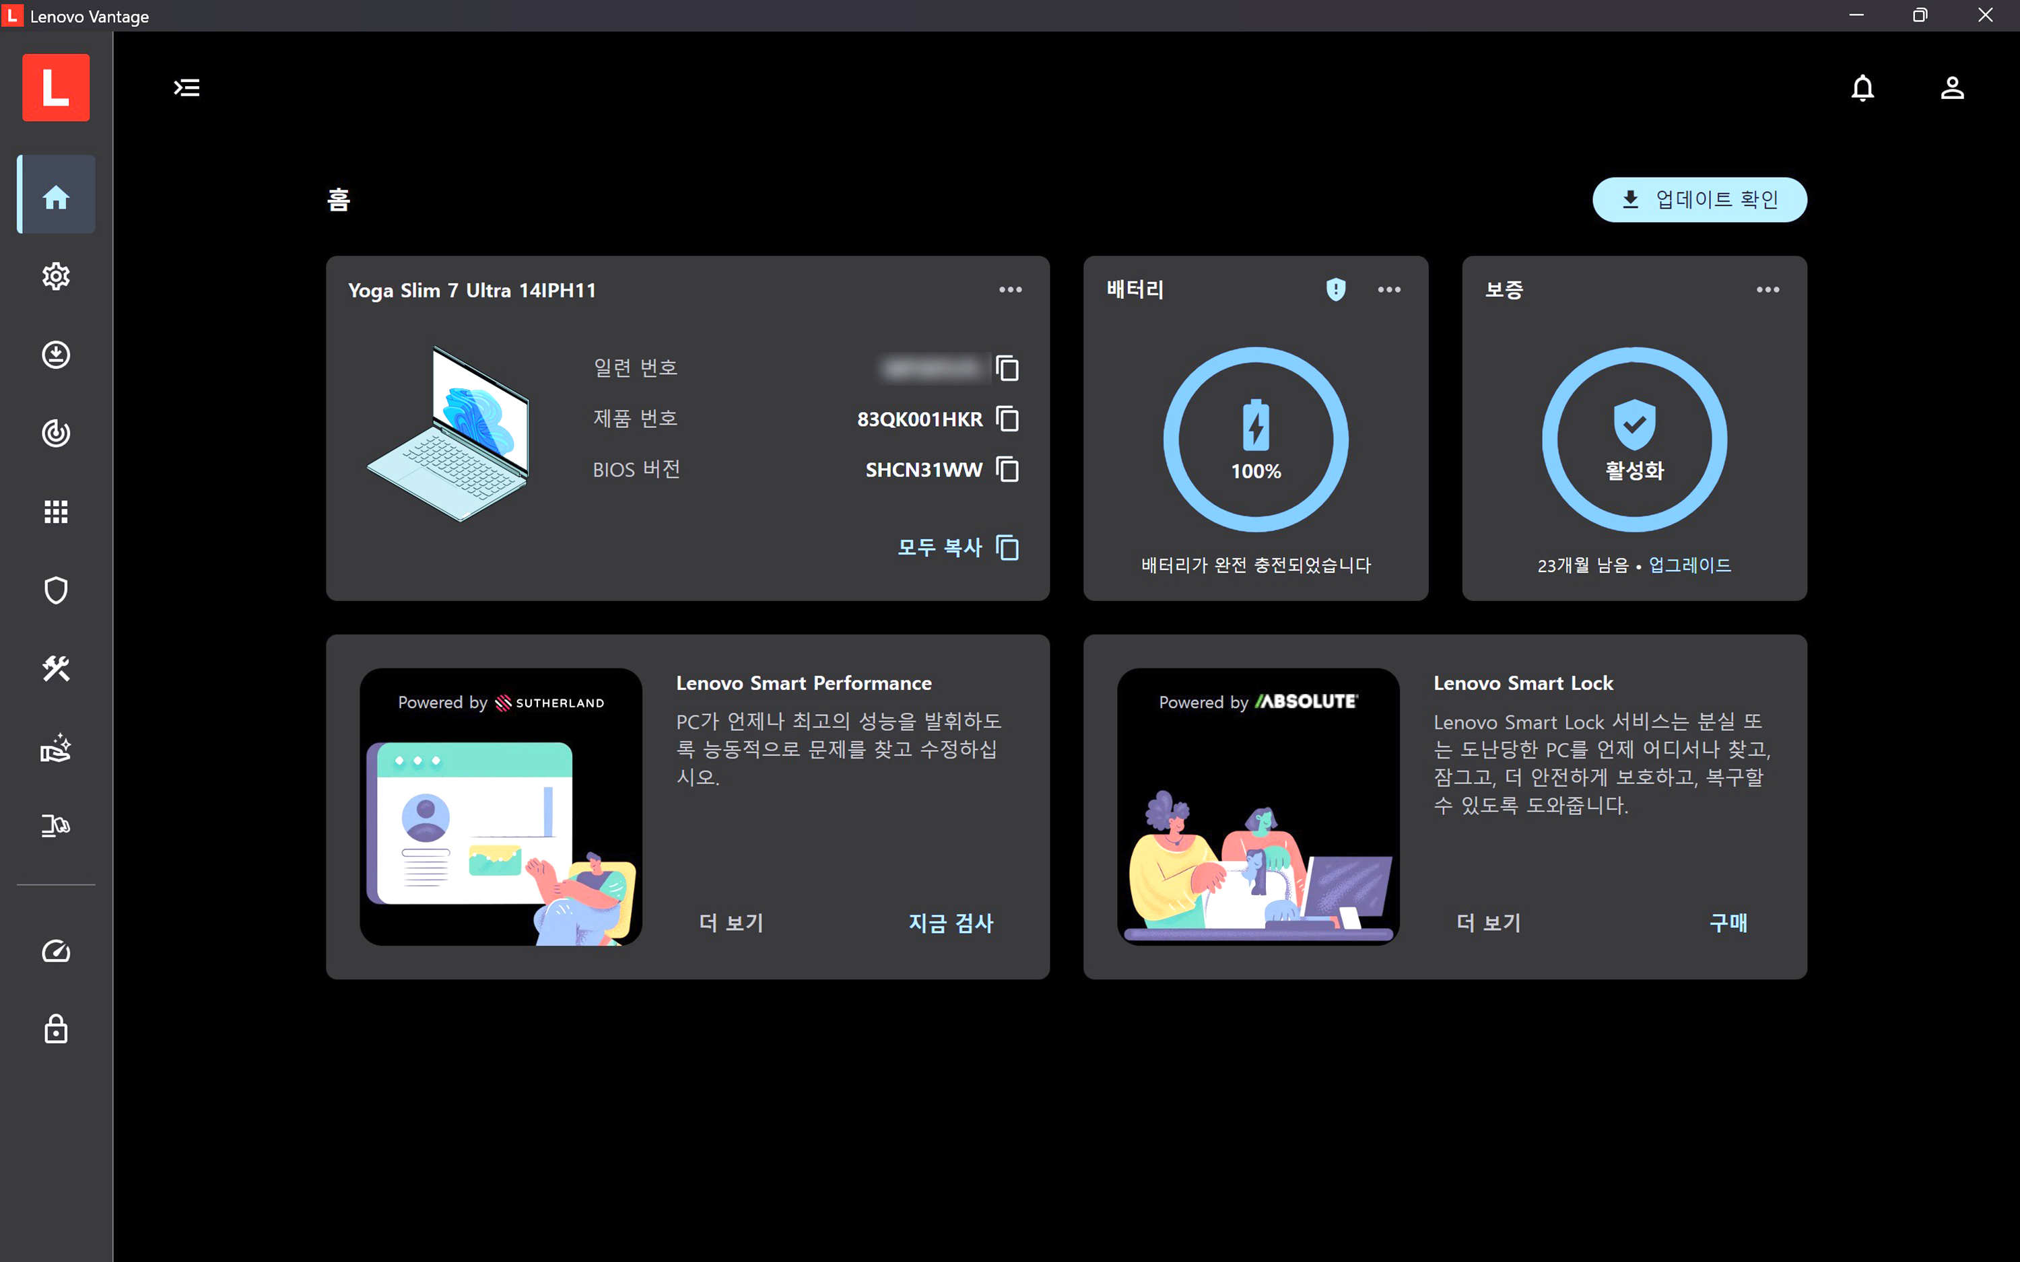Minimize the Lenovo Vantage window

click(1856, 16)
